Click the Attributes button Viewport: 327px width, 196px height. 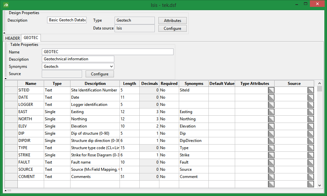[x=172, y=21]
